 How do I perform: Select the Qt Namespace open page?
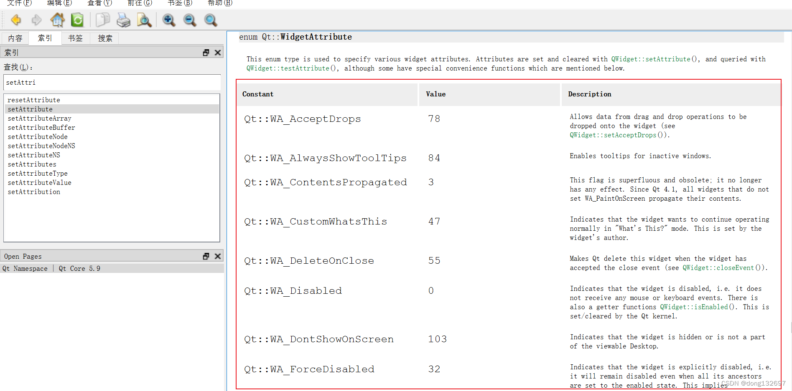tap(112, 268)
